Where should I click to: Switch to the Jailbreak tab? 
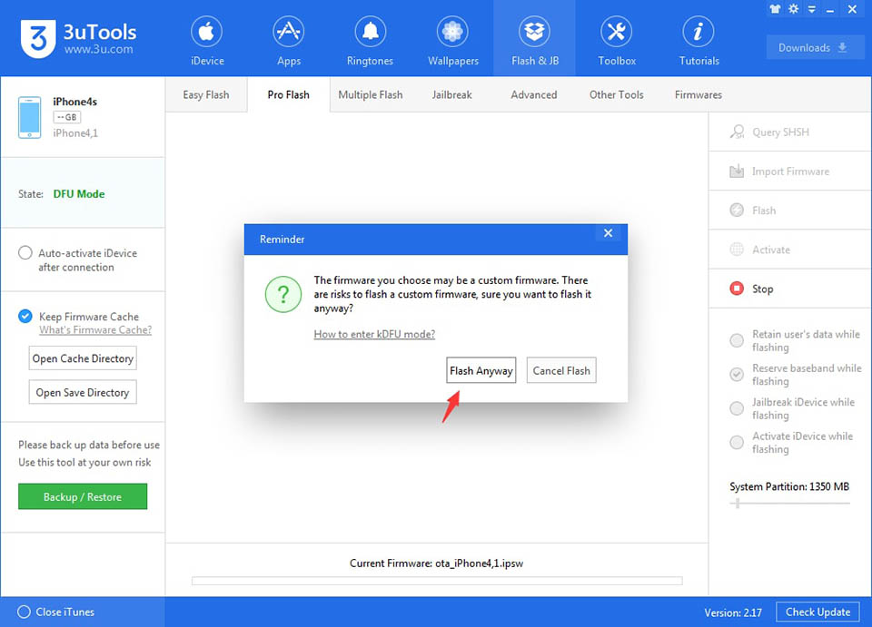tap(451, 95)
